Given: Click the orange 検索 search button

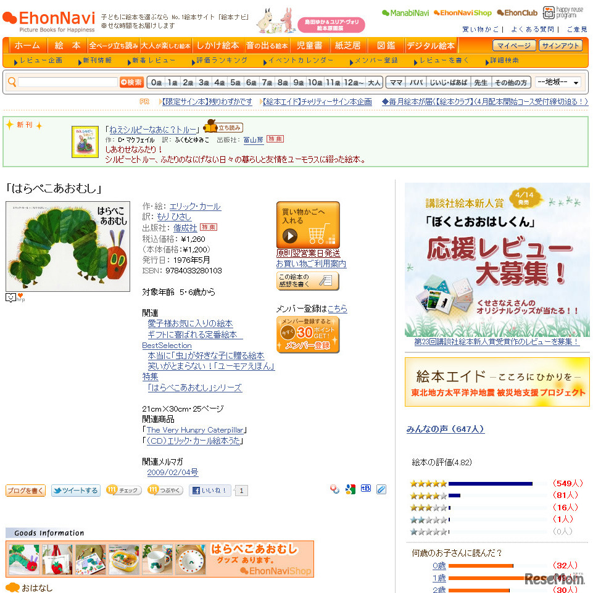Looking at the screenshot, I should 131,82.
